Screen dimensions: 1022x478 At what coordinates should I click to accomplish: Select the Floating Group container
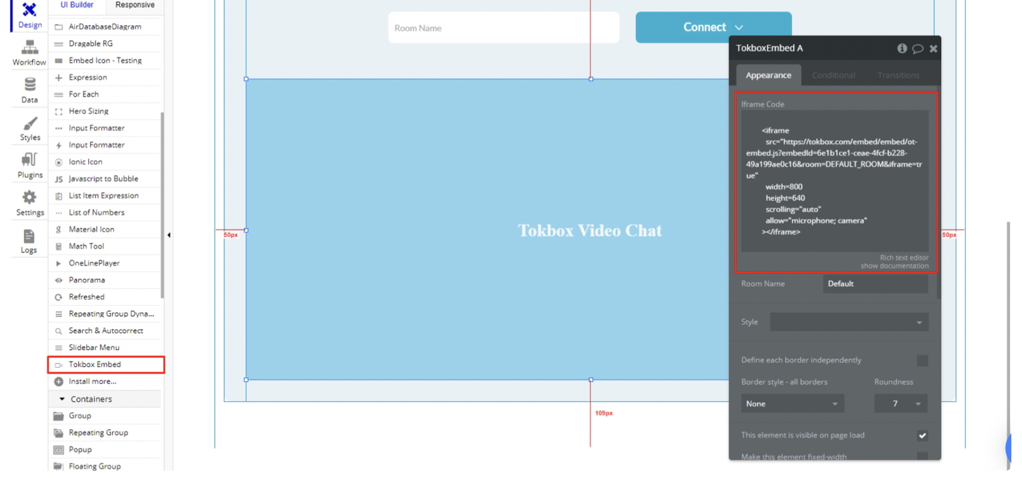point(105,466)
